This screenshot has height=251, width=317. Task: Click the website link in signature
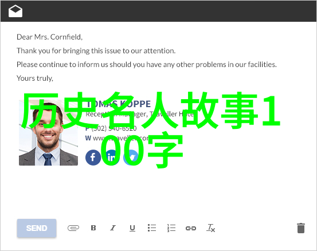[121, 138]
